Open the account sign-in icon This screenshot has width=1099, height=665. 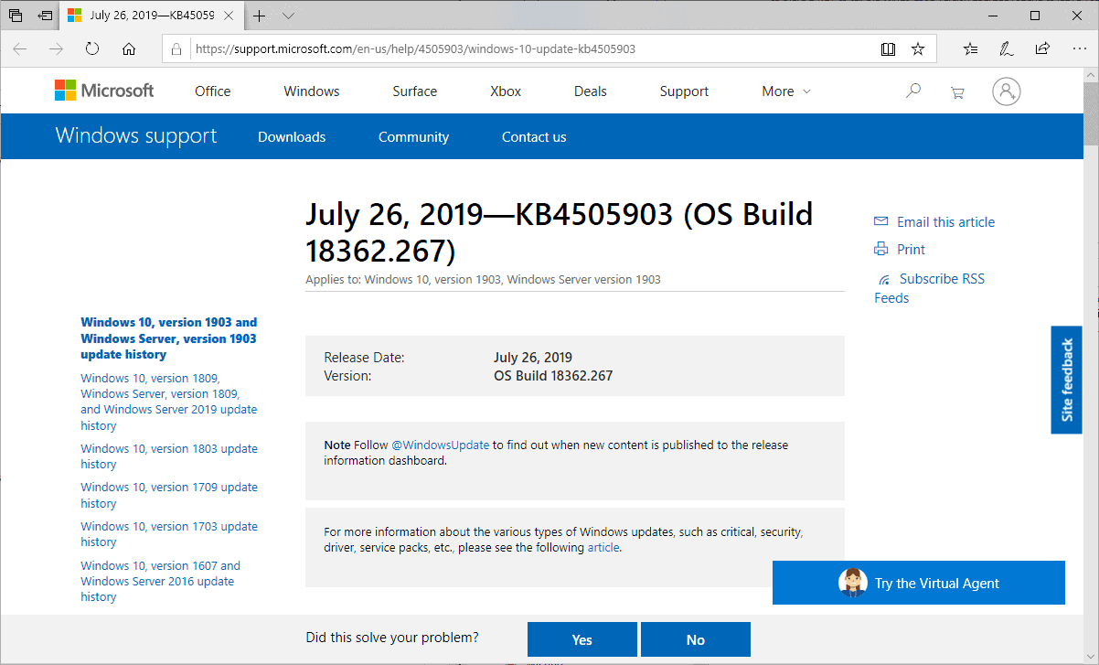(x=1006, y=91)
